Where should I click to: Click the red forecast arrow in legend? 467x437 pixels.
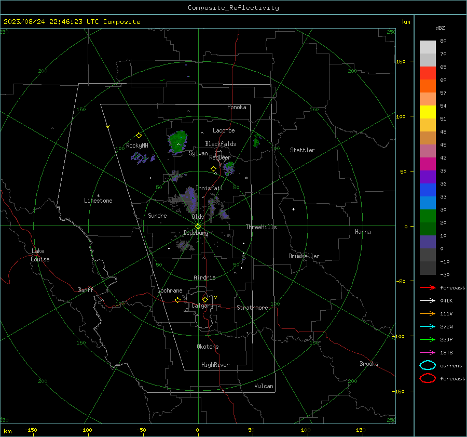click(x=428, y=287)
